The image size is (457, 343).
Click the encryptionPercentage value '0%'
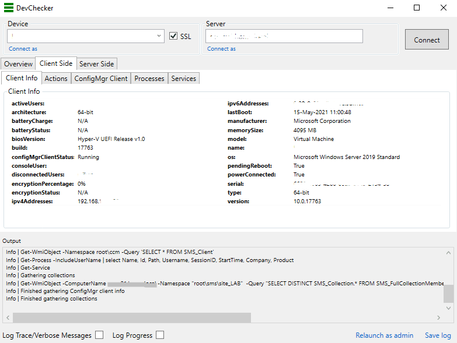tap(82, 183)
